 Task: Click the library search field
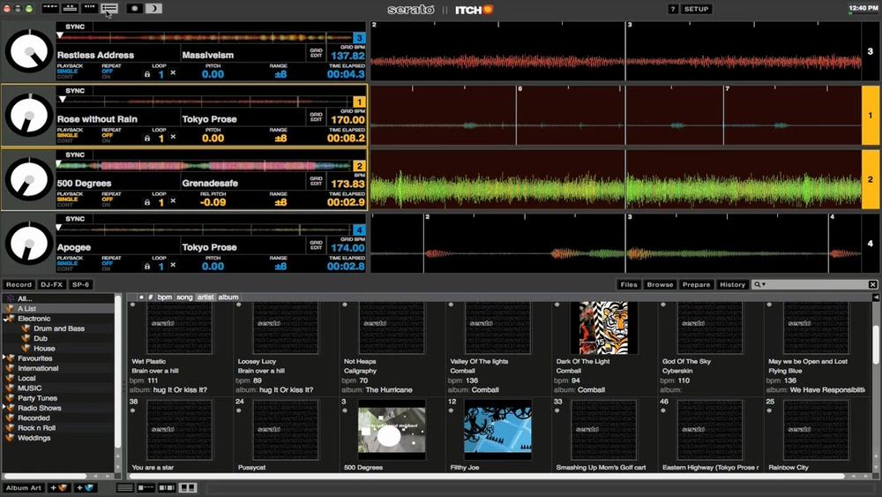pos(816,285)
